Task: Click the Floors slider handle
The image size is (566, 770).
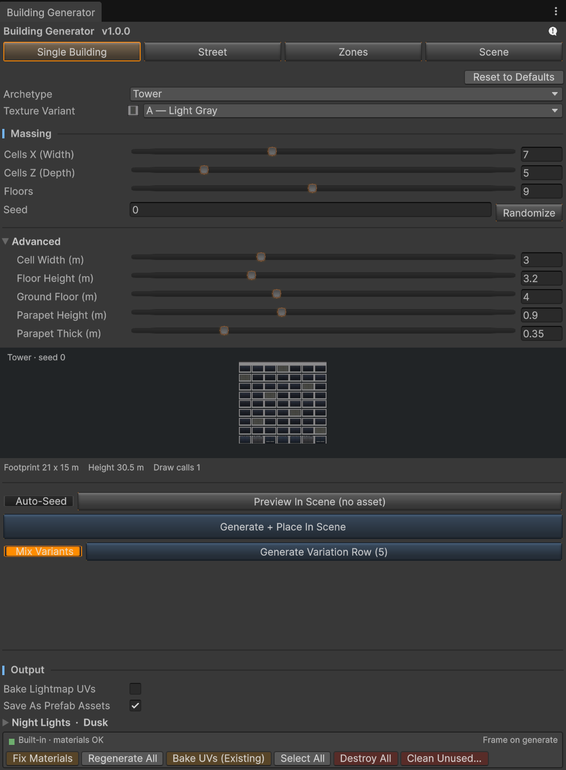Action: [x=313, y=188]
